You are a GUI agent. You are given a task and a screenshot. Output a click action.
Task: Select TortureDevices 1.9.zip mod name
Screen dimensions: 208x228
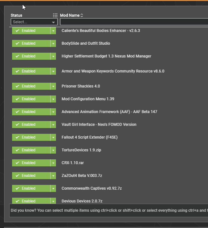81,150
